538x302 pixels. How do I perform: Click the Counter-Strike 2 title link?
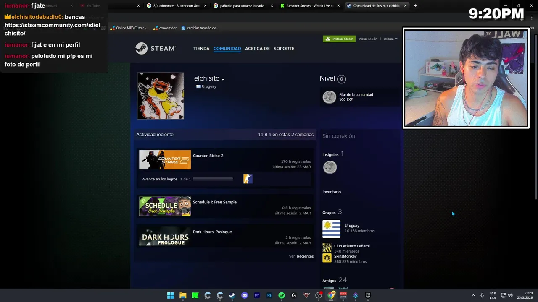[x=208, y=156]
